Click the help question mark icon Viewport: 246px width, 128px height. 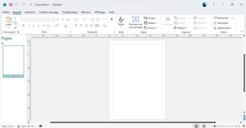click(x=214, y=5)
